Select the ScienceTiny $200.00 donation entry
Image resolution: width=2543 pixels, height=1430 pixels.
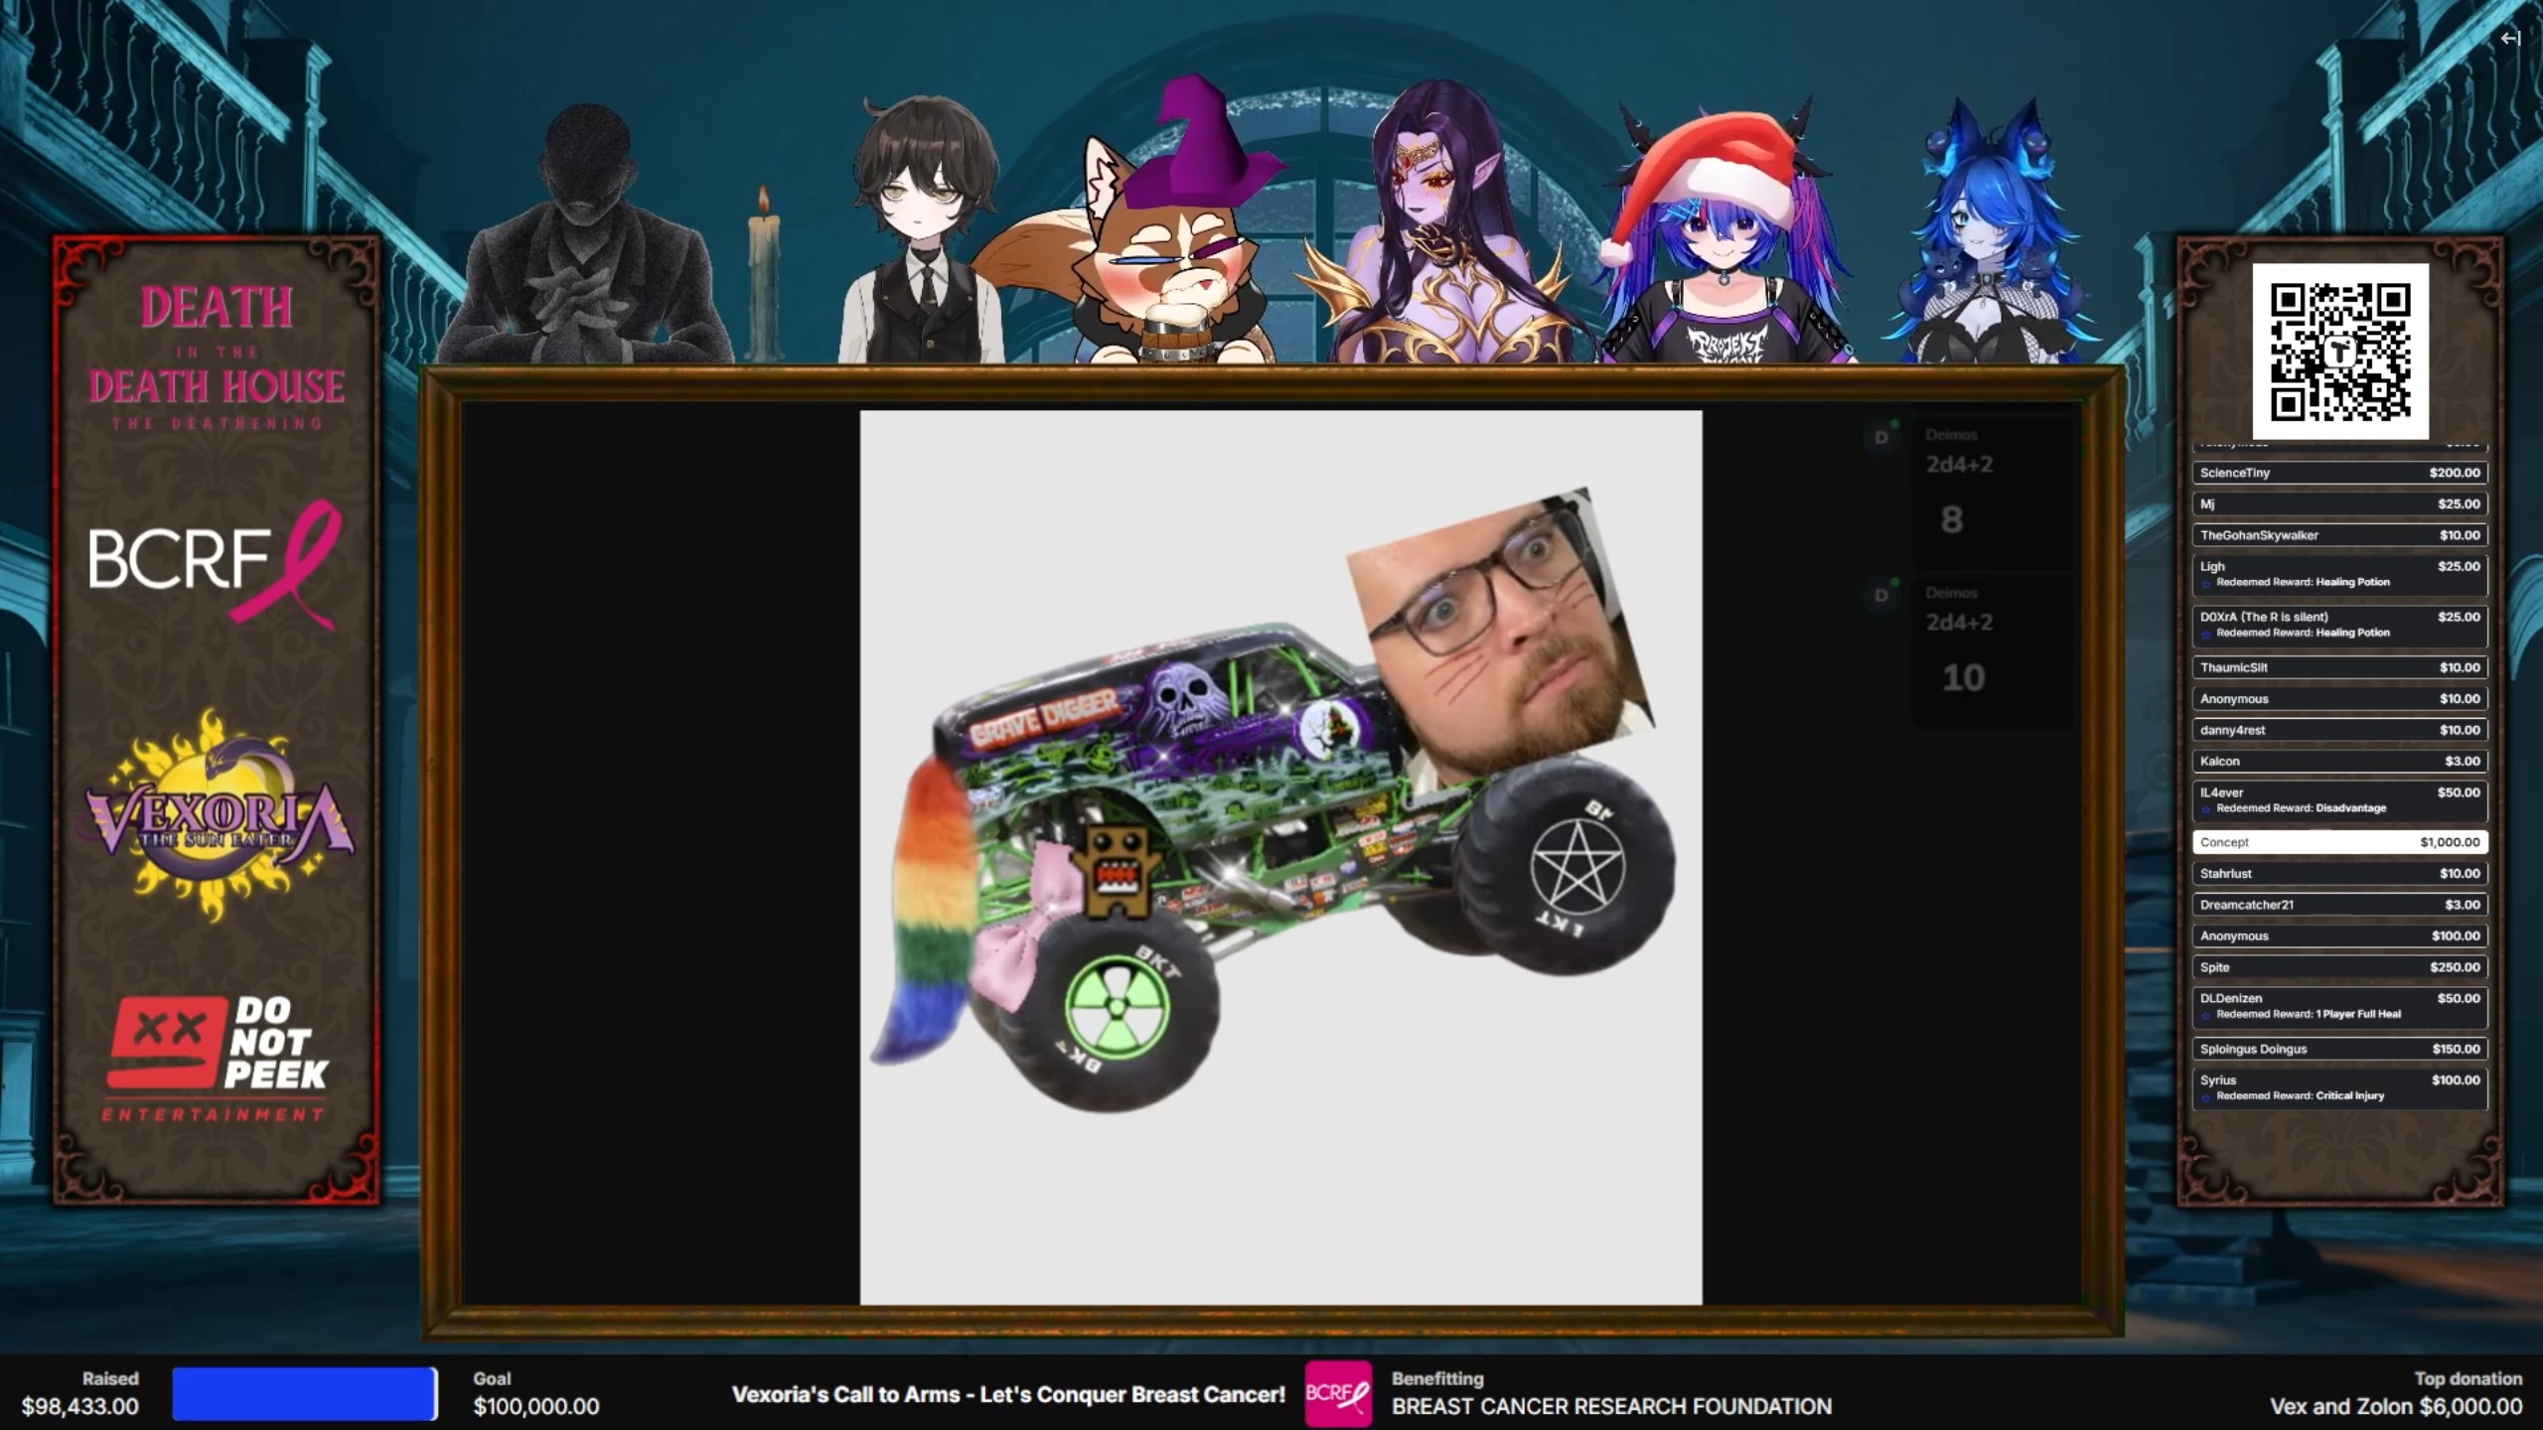2339,473
